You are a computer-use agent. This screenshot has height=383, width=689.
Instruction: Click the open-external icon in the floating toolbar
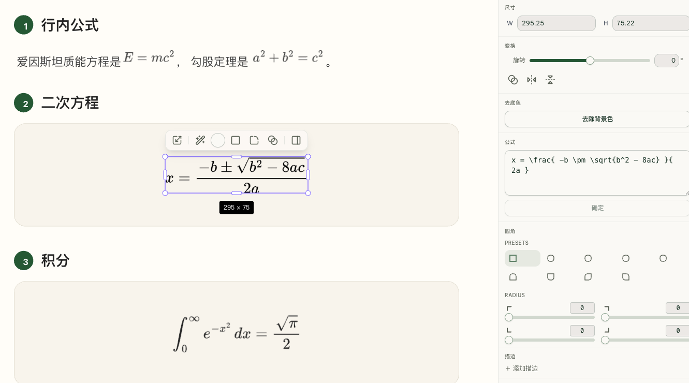pos(177,140)
